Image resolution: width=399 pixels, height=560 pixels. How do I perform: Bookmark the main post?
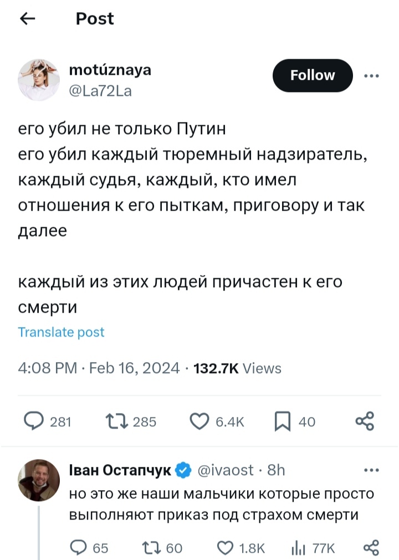tap(283, 422)
